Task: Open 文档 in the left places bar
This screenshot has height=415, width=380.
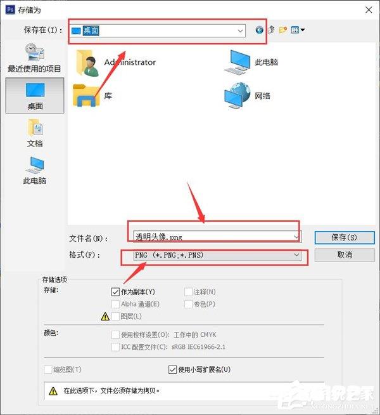Action: click(x=35, y=133)
